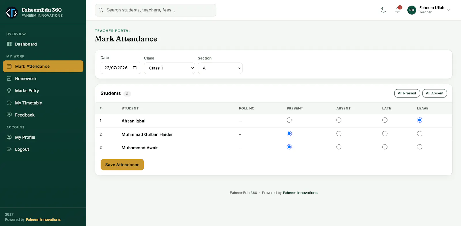Mark Muhammad Awais as Absent

(339, 147)
